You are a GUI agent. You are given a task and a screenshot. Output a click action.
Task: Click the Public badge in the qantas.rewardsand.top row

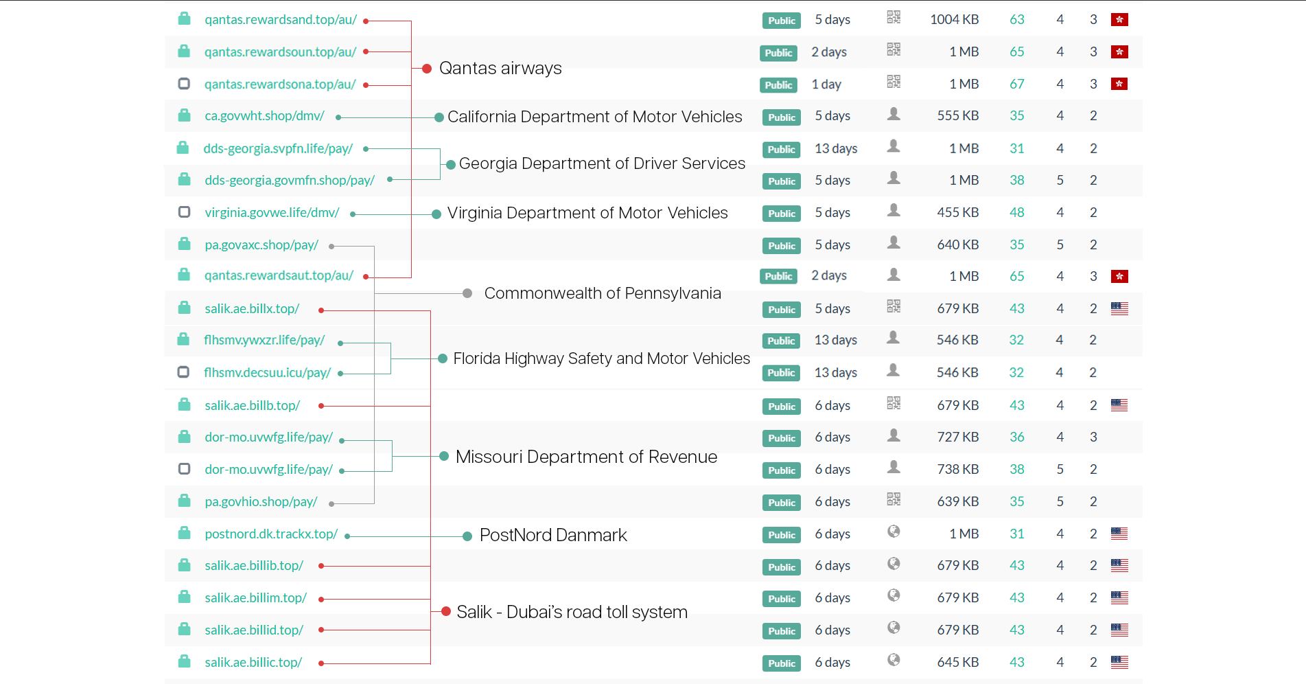point(782,21)
